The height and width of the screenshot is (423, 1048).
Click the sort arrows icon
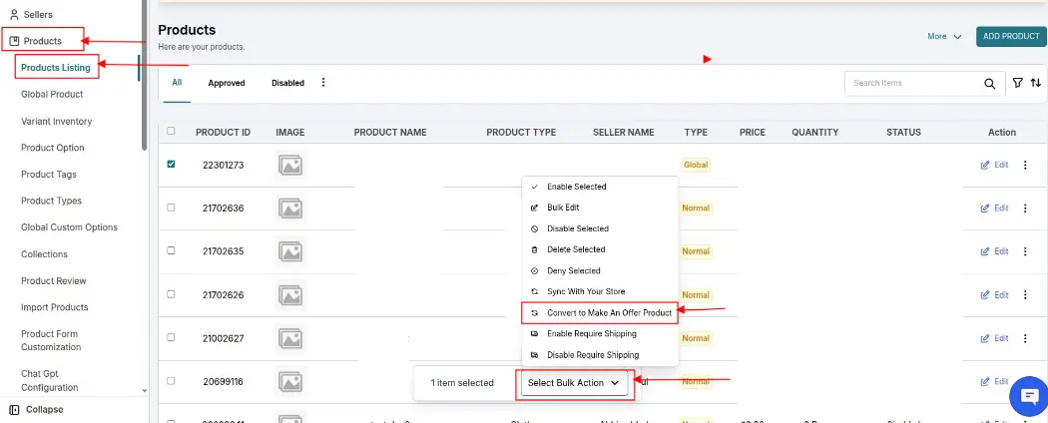coord(1035,83)
